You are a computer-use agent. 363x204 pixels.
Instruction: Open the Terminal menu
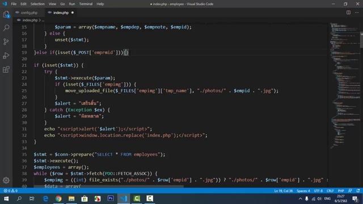(x=86, y=4)
